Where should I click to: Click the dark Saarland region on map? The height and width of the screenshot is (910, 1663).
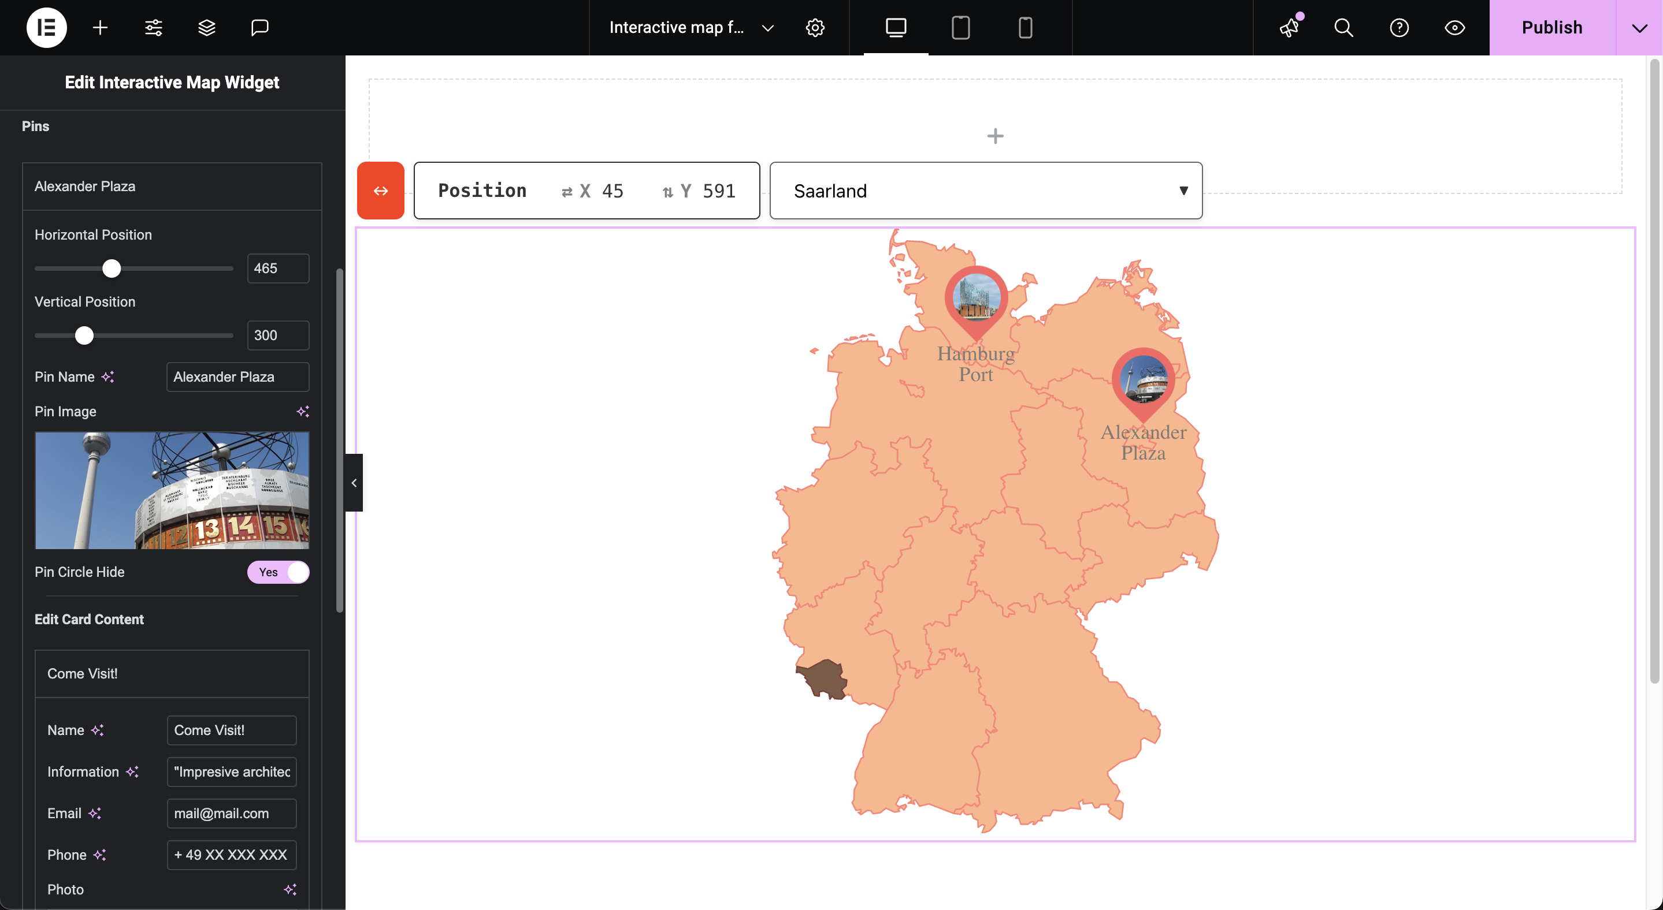(825, 678)
